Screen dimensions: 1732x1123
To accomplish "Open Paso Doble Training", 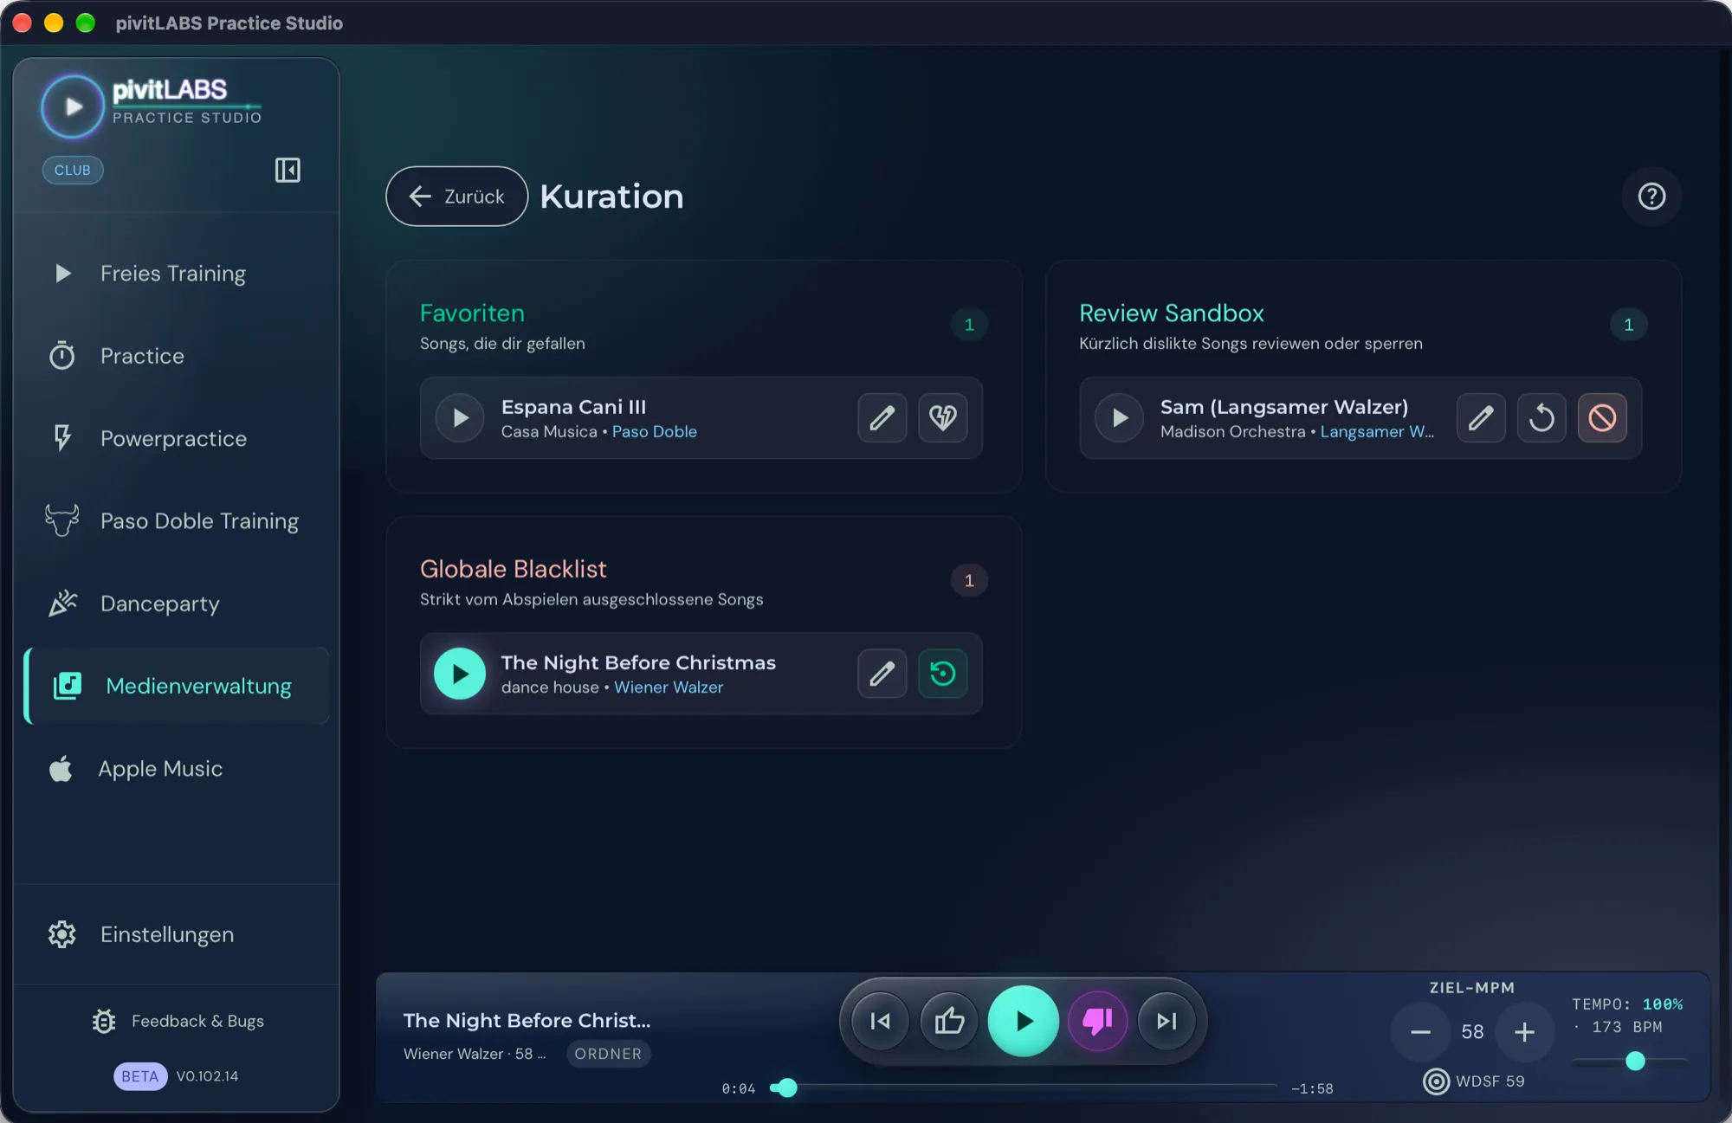I will (x=177, y=521).
